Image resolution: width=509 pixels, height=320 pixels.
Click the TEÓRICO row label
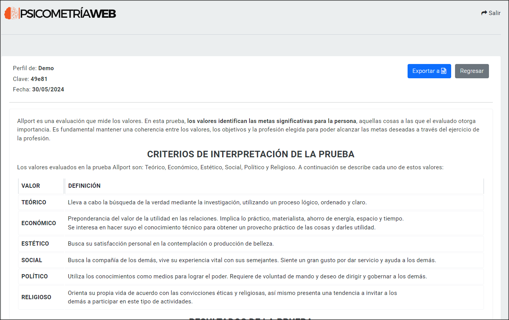[x=34, y=202]
